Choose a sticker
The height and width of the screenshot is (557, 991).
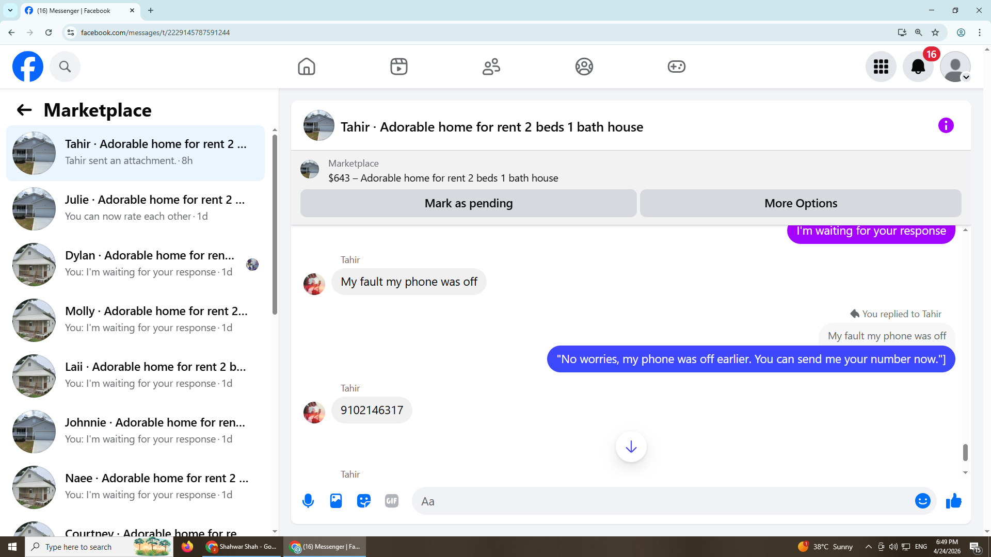tap(364, 501)
